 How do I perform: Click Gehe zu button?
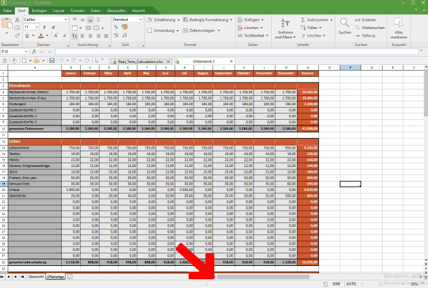365,36
